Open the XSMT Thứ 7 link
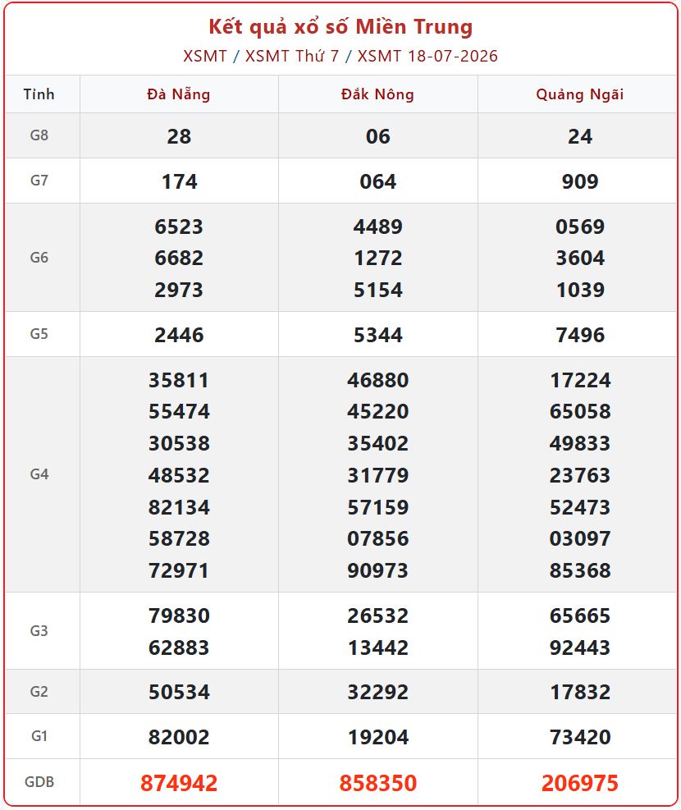Screen dimensions: 681x810 (292, 56)
